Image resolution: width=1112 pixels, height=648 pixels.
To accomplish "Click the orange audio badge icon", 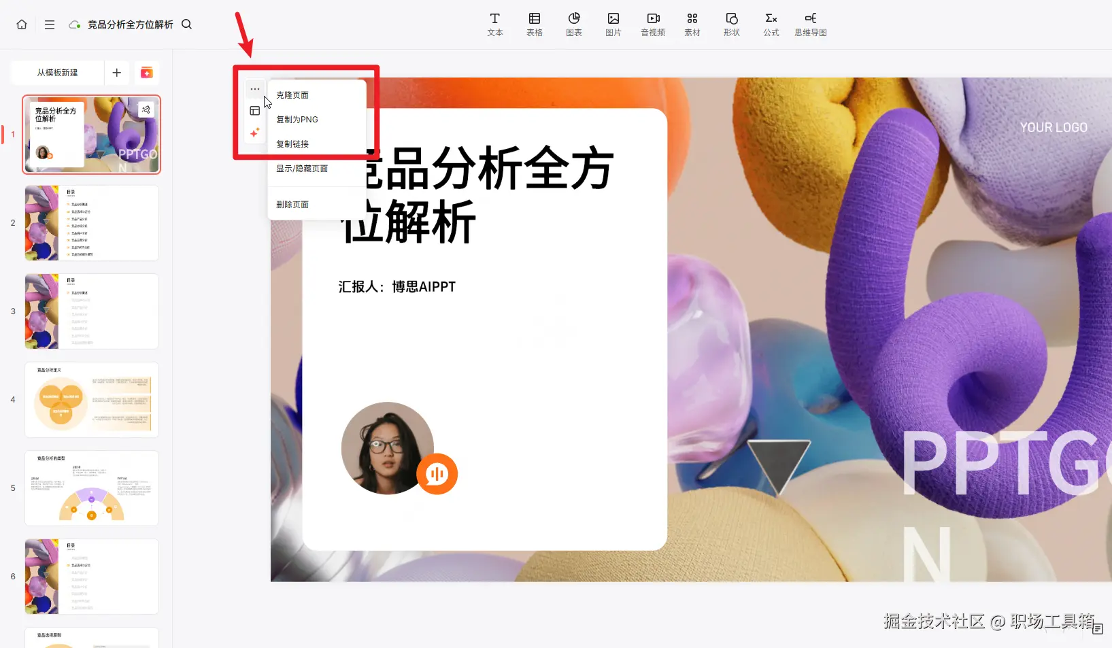I will click(x=437, y=474).
